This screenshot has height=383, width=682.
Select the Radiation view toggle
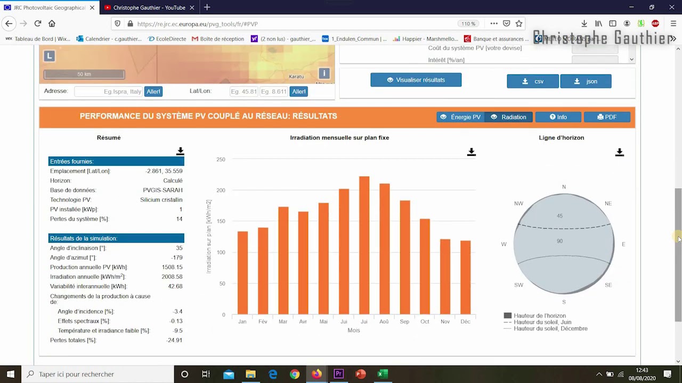508,116
